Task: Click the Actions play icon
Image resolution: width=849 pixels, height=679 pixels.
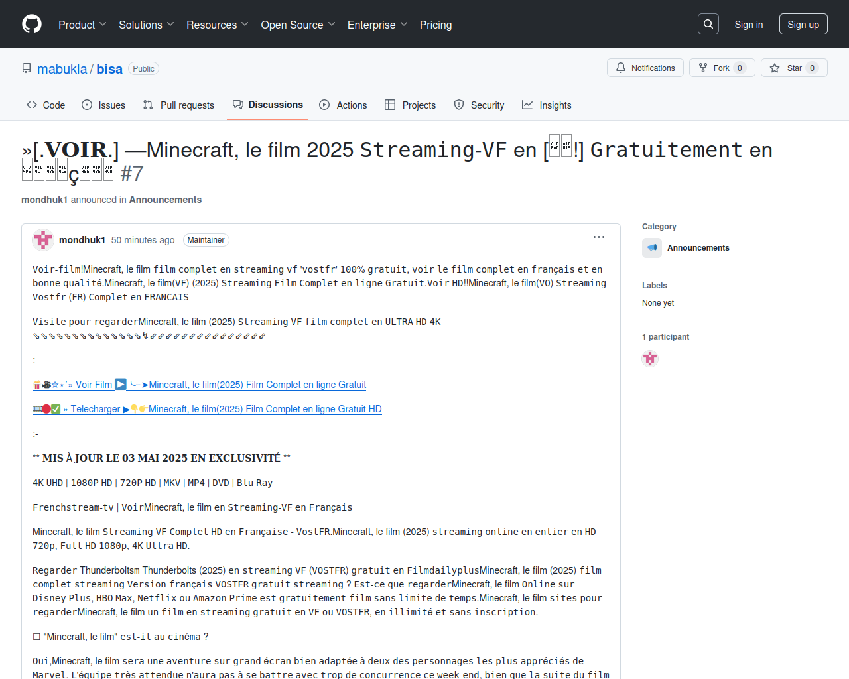Action: tap(324, 105)
